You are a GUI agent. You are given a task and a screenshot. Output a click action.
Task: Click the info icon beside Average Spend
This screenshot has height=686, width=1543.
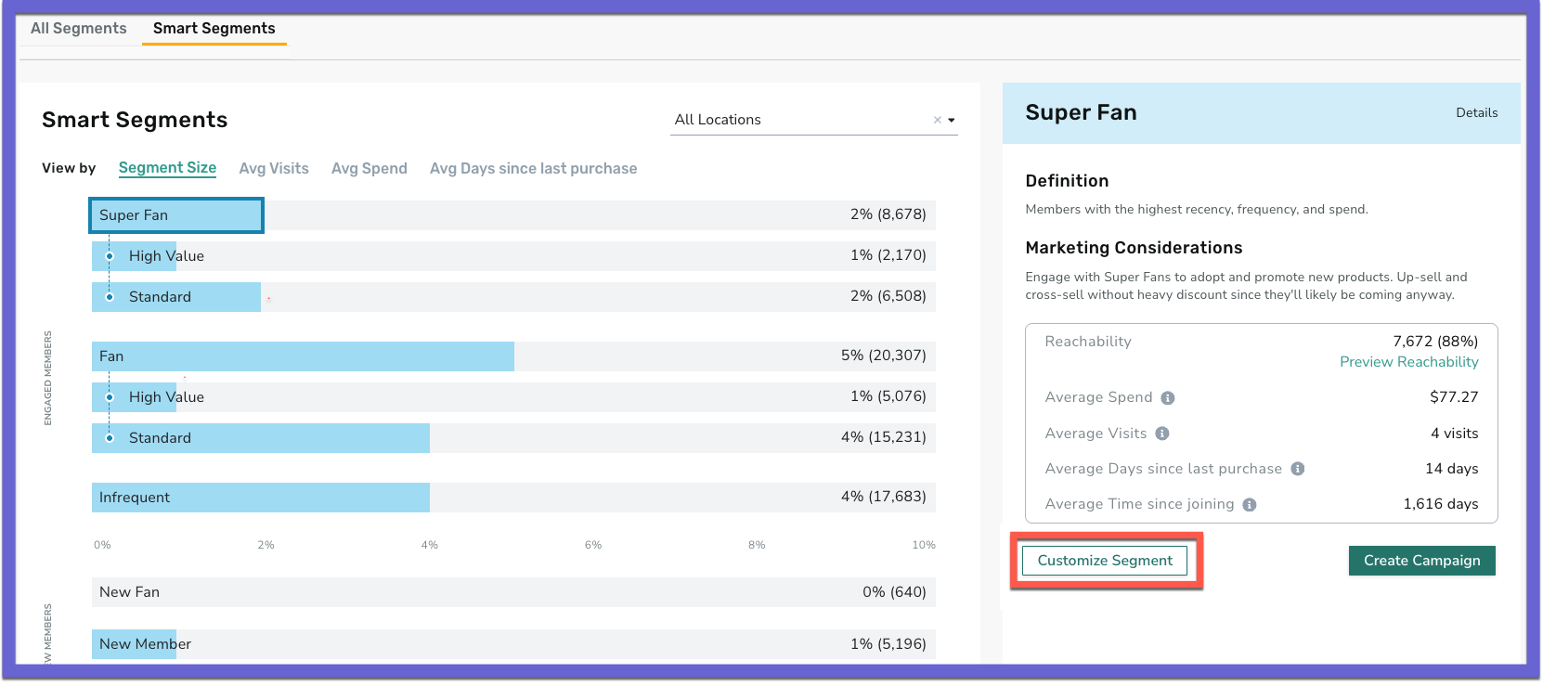click(x=1168, y=398)
